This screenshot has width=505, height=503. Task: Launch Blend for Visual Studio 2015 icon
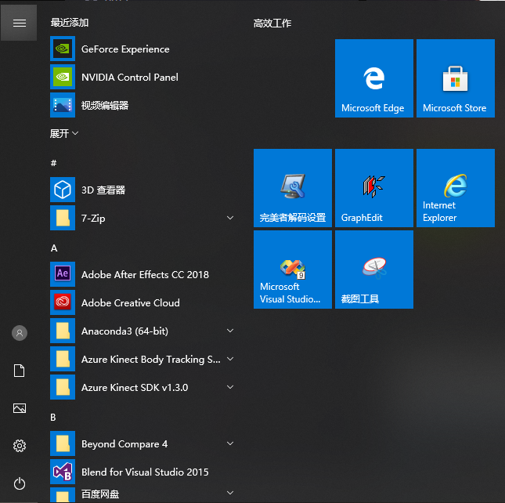[x=63, y=472]
